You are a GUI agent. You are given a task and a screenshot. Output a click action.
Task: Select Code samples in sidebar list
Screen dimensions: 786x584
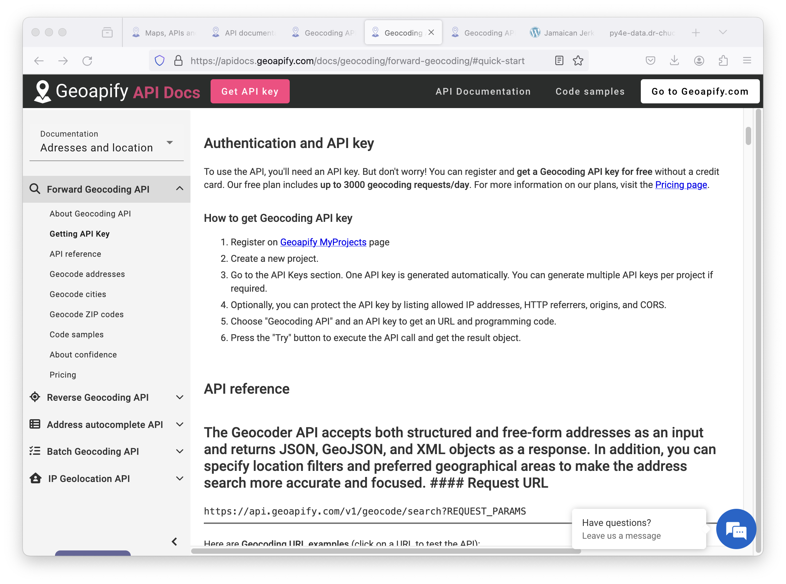click(x=77, y=334)
